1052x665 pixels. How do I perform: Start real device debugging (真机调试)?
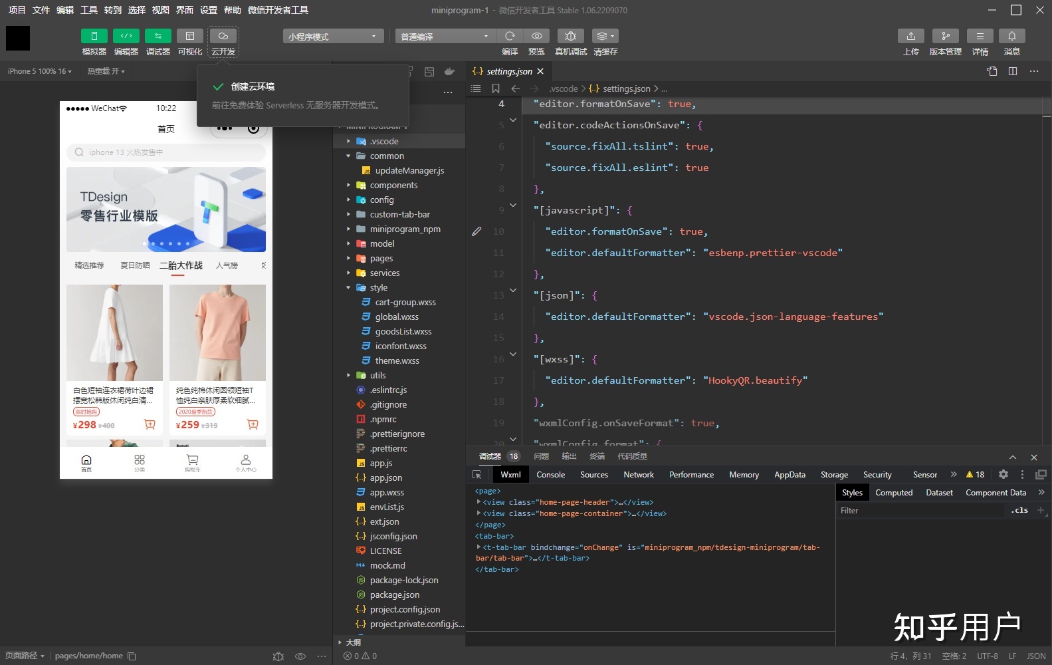click(x=571, y=36)
